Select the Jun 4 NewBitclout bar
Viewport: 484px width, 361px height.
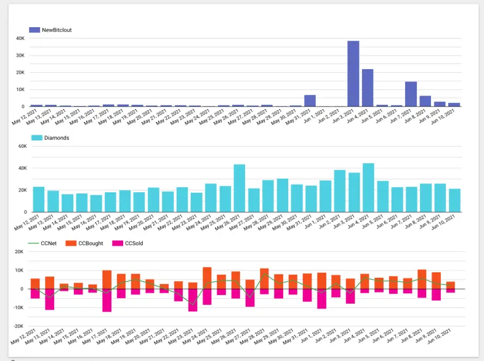(368, 88)
